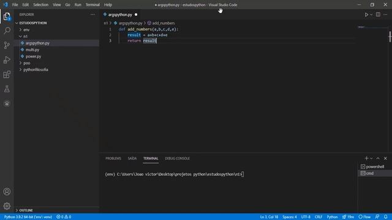Click add_numbers in the breadcrumb
Screen dimensions: 392x220
click(x=164, y=23)
